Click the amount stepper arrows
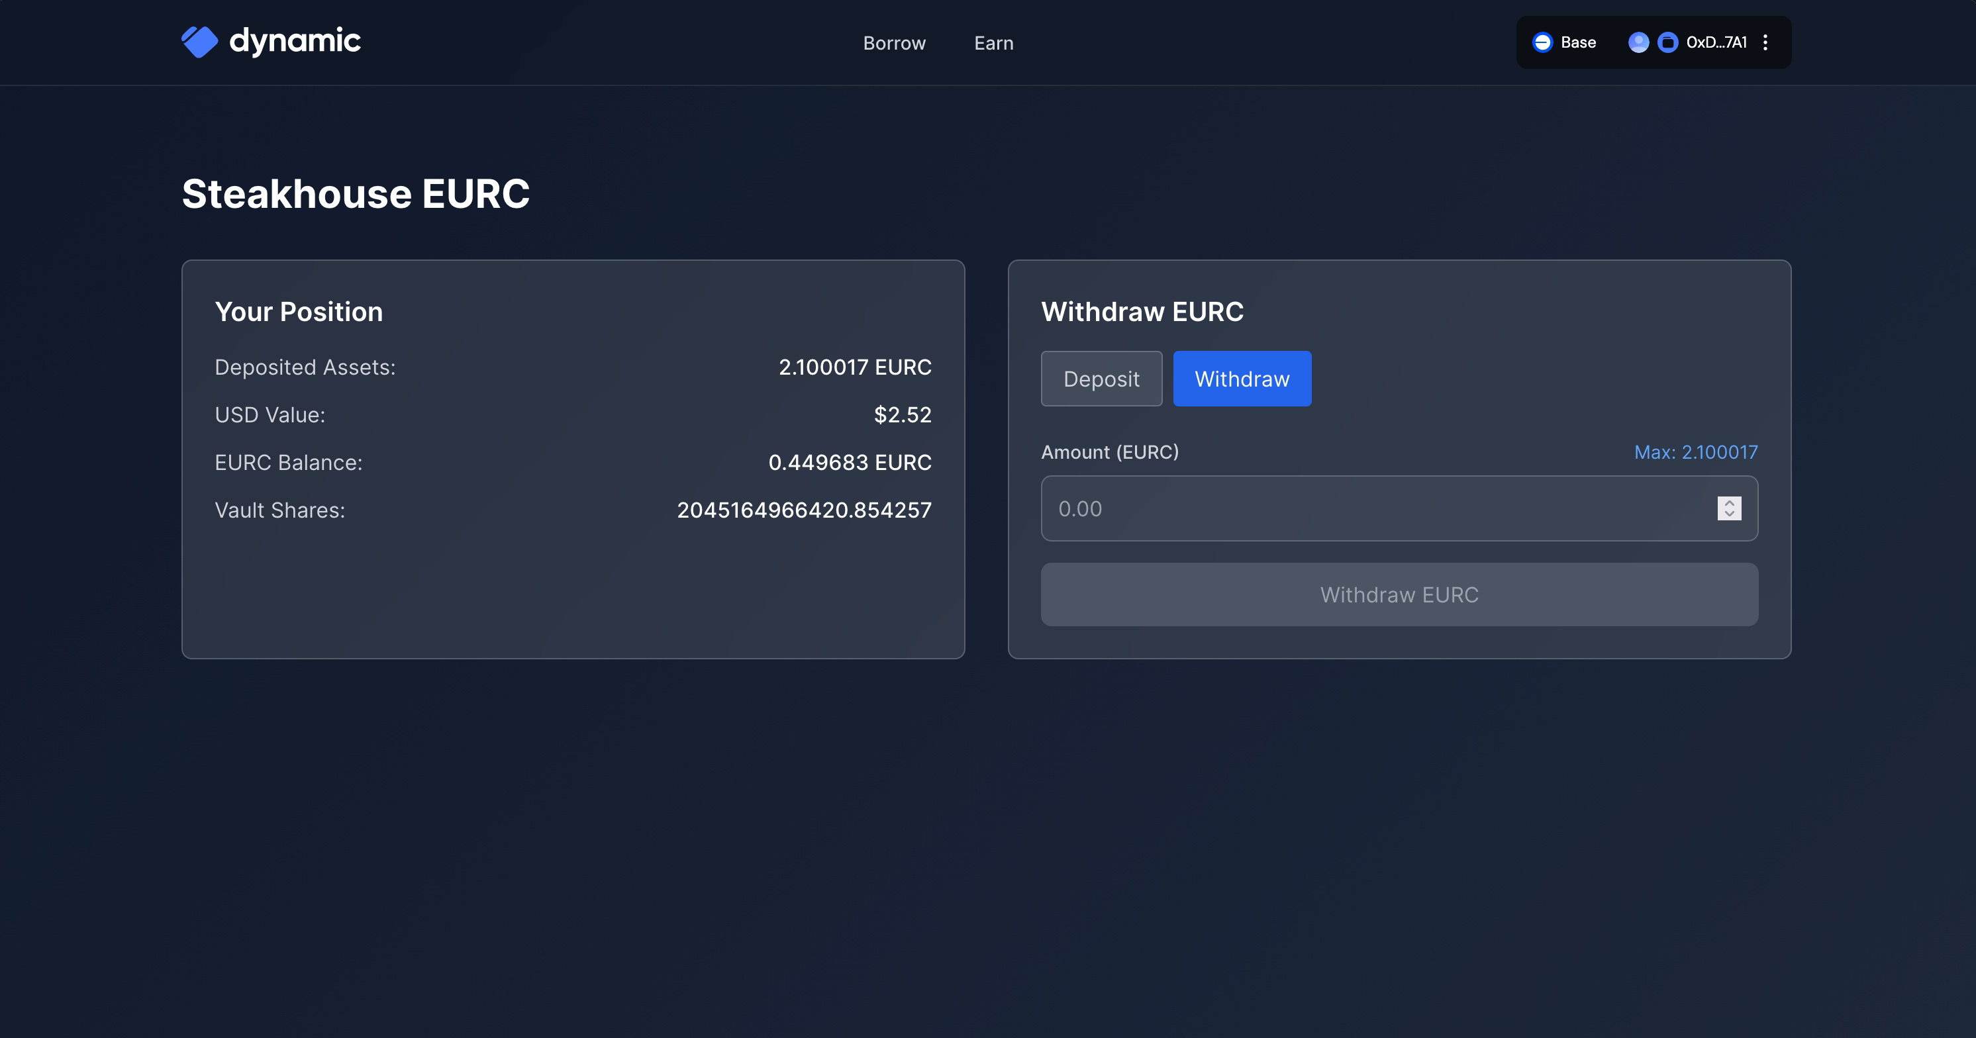 [x=1729, y=508]
